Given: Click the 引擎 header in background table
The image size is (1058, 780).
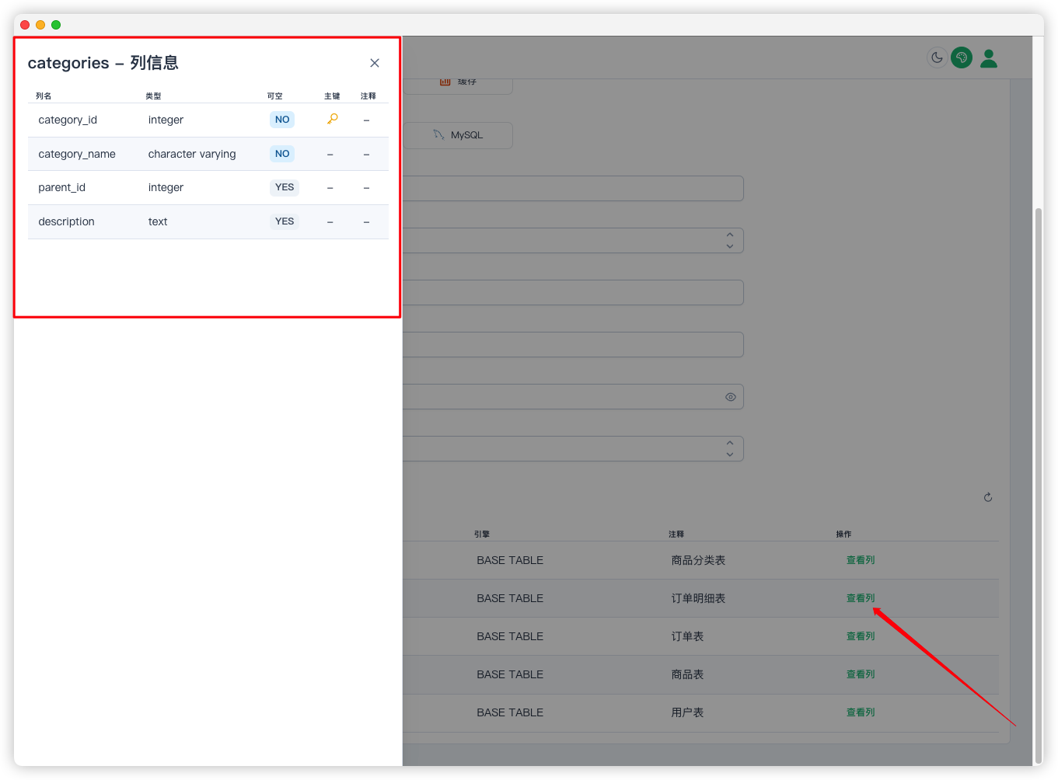Looking at the screenshot, I should point(482,535).
